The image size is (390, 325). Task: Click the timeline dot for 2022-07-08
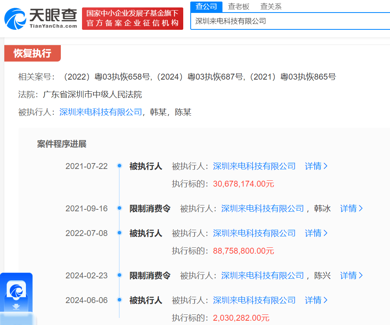pyautogui.click(x=119, y=233)
